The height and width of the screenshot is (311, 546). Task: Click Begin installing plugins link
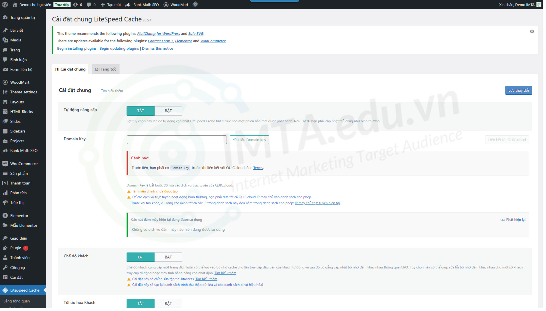pos(77,48)
